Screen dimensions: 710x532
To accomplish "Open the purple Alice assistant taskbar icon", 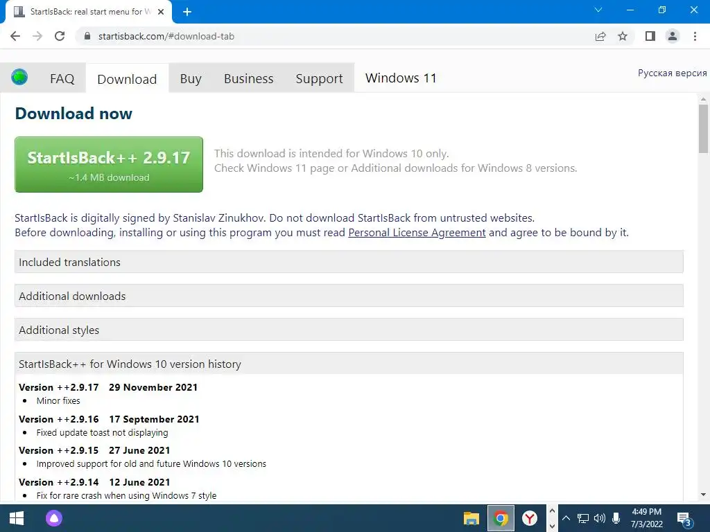I will [x=54, y=518].
